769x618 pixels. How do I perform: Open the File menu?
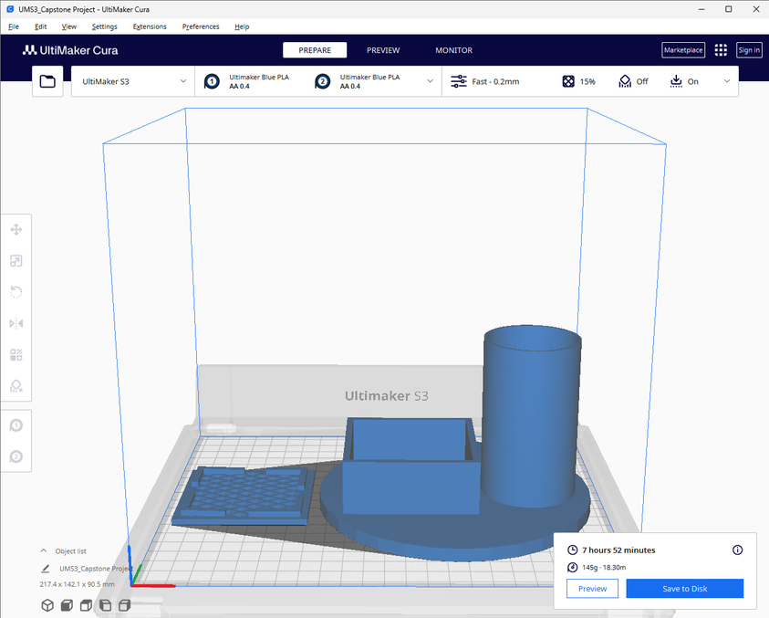click(x=14, y=26)
